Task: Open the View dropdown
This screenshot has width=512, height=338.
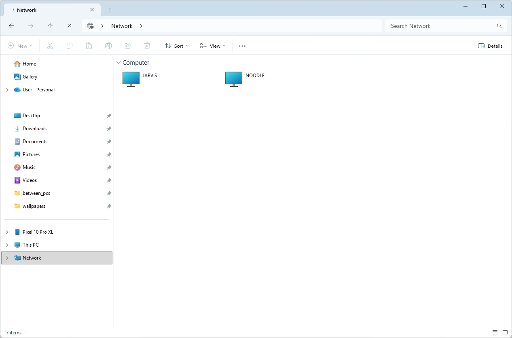Action: tap(212, 46)
